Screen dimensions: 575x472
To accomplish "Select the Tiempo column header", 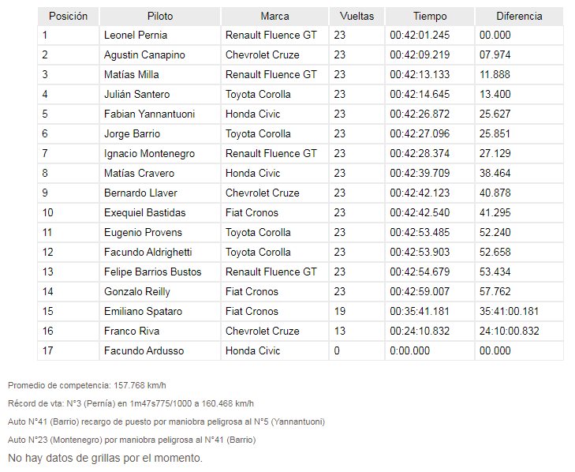I will coord(430,16).
